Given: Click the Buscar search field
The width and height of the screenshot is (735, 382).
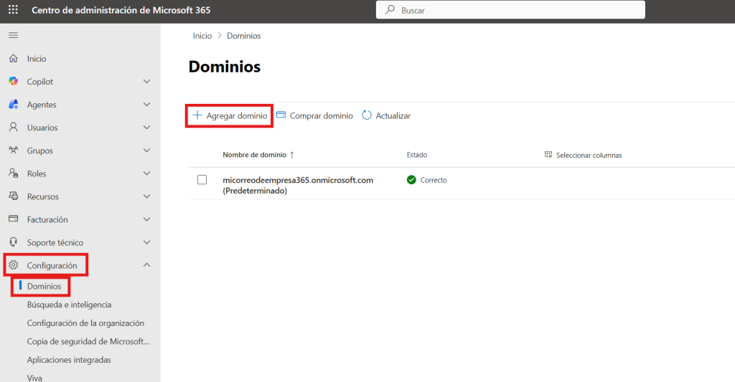Looking at the screenshot, I should point(510,11).
